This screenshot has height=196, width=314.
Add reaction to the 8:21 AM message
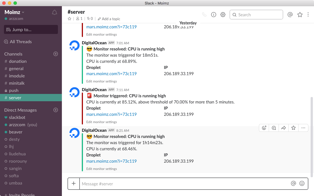(264, 128)
